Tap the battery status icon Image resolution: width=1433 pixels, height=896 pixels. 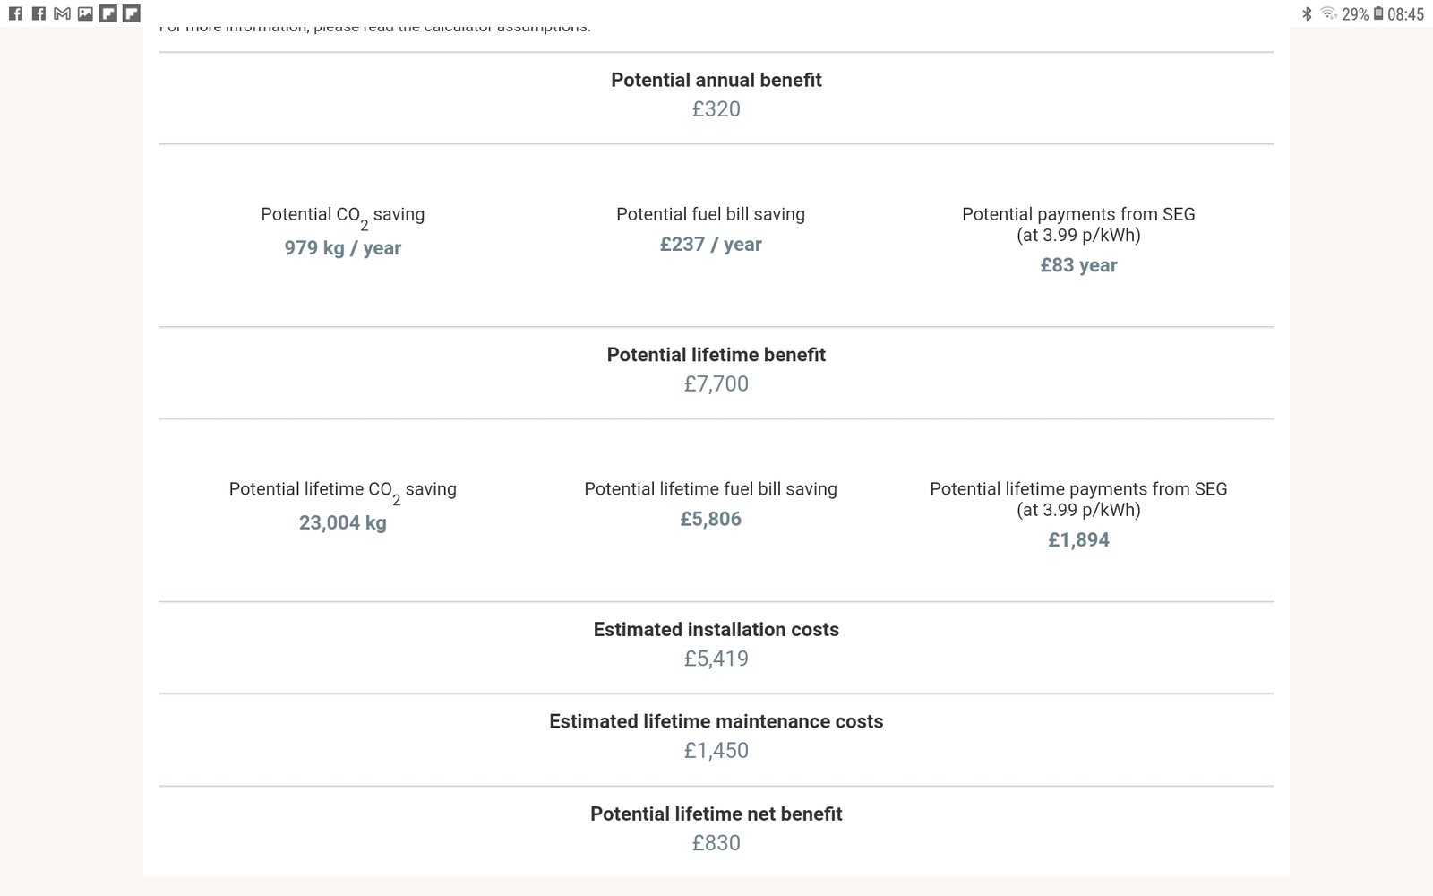pos(1378,13)
